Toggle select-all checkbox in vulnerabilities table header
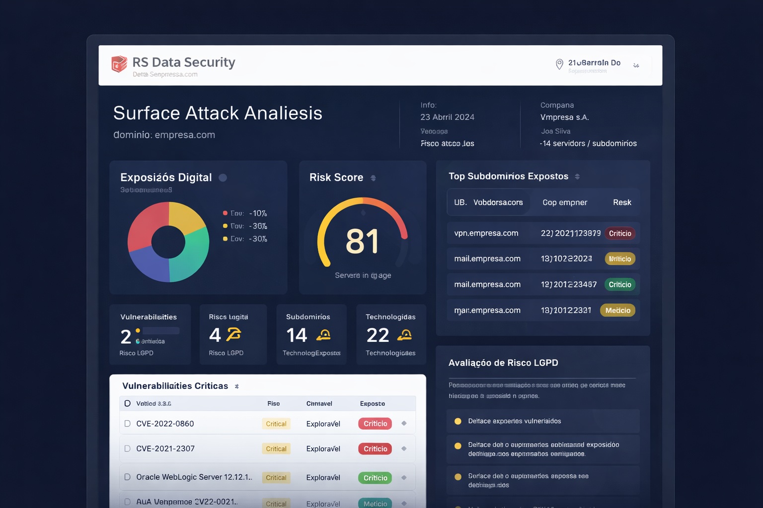763x508 pixels. [x=128, y=403]
